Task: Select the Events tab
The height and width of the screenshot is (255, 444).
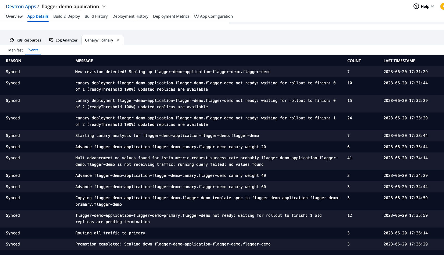Action: click(x=33, y=50)
